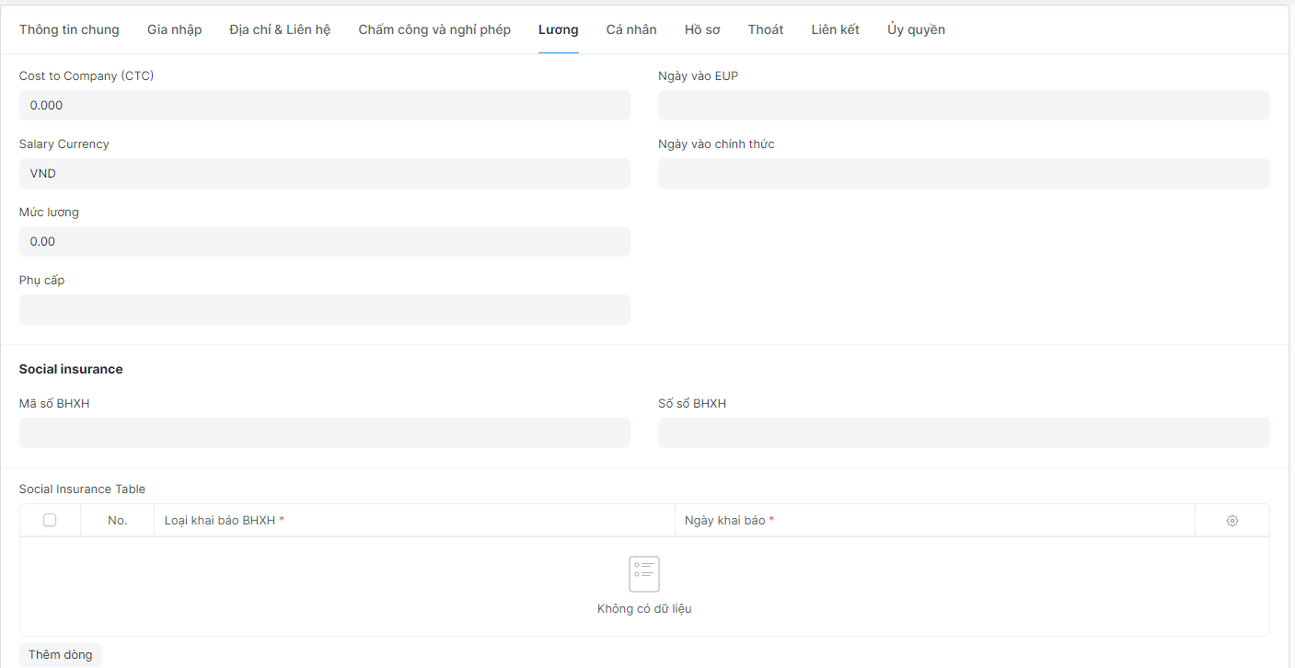The height and width of the screenshot is (668, 1295).
Task: Open the Thoát tab
Action: tap(766, 29)
